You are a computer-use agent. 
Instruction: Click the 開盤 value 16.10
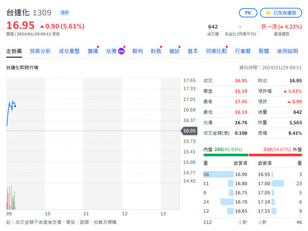[x=241, y=91]
